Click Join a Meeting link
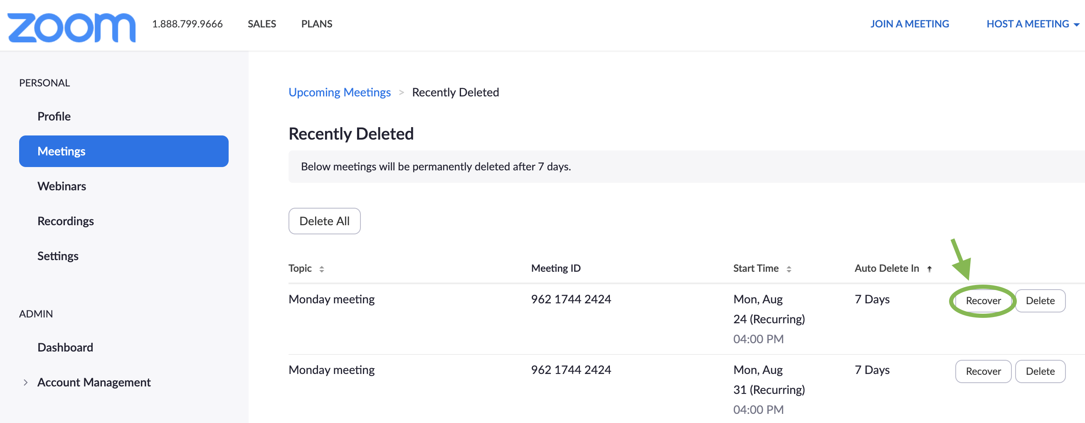The image size is (1085, 423). pos(910,24)
